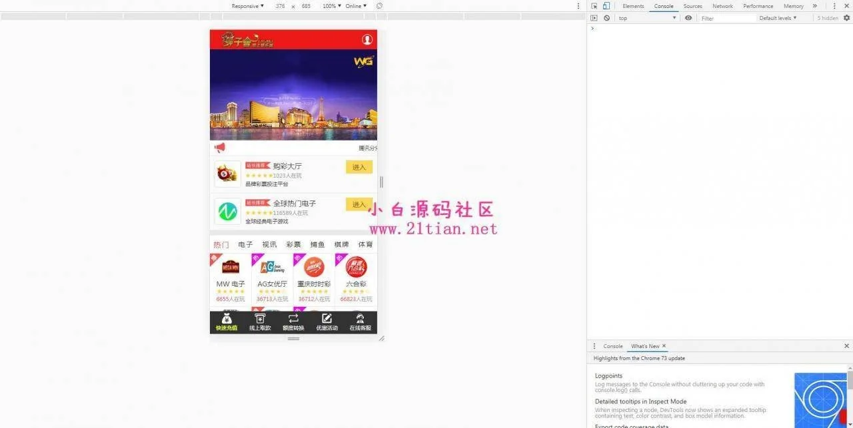Switch to the Elements tab
Screen dimensions: 853x428
tap(633, 6)
